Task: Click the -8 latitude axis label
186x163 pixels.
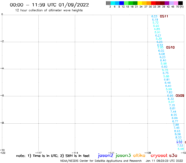Action: (x=2, y=123)
